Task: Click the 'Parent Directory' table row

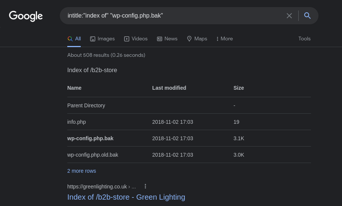Action: point(189,105)
